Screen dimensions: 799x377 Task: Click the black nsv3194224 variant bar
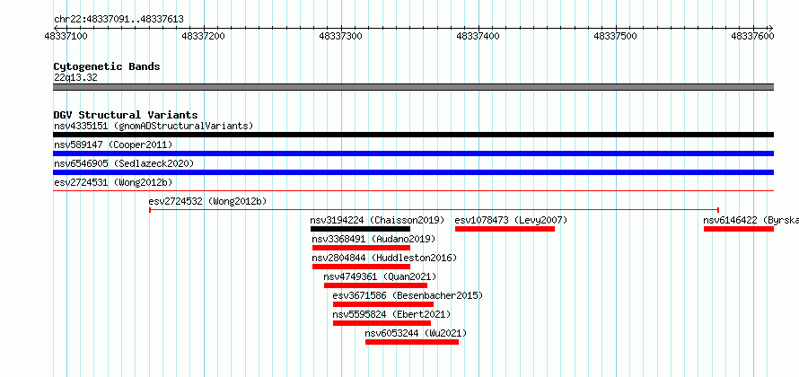[360, 229]
